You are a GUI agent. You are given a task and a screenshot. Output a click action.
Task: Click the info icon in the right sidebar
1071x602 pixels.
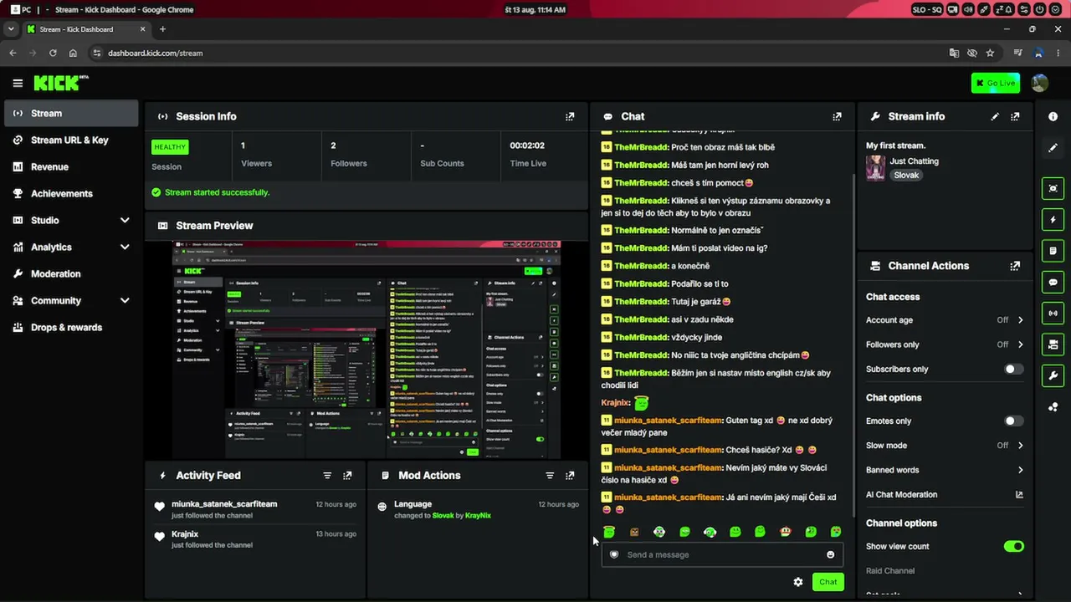point(1053,116)
